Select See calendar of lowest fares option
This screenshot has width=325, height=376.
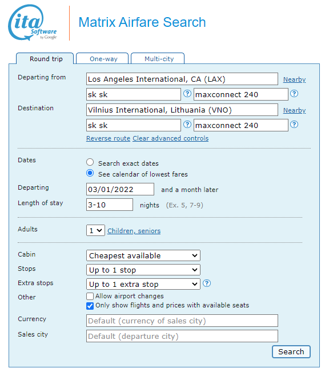pyautogui.click(x=90, y=173)
